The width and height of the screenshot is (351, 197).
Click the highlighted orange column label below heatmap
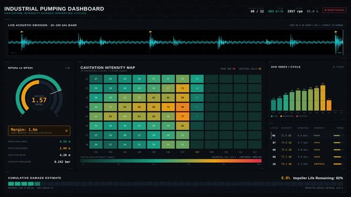coord(197,152)
